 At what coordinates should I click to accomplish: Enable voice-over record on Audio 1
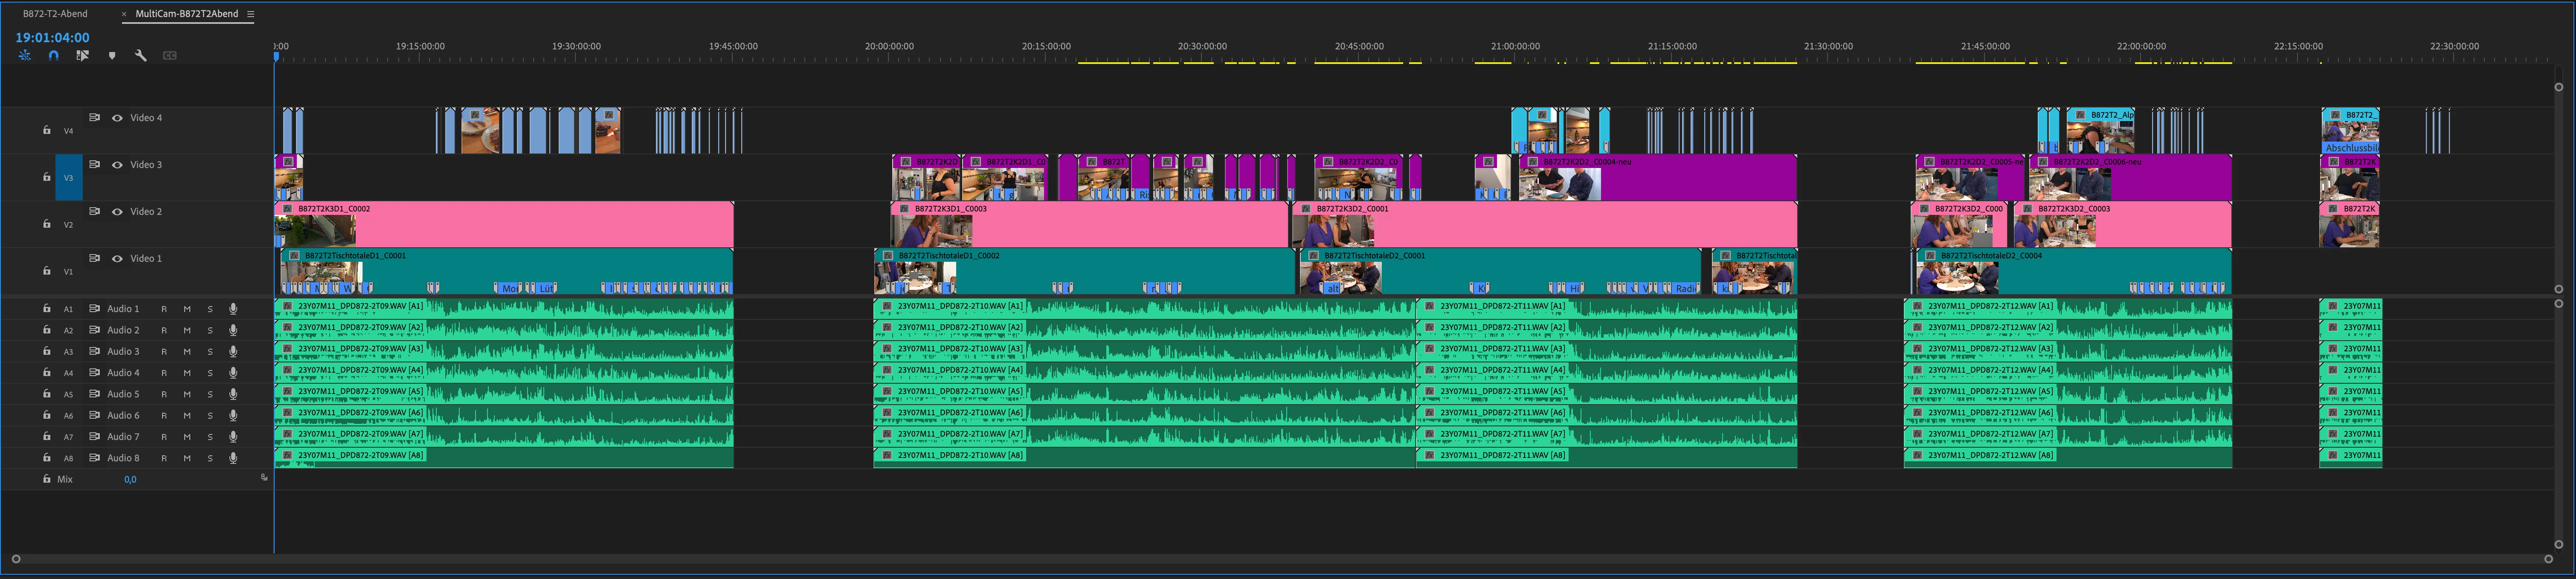(233, 309)
